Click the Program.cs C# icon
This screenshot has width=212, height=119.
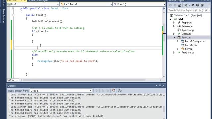click(179, 53)
